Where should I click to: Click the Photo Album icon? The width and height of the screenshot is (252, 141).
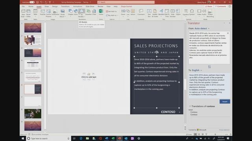(63, 11)
